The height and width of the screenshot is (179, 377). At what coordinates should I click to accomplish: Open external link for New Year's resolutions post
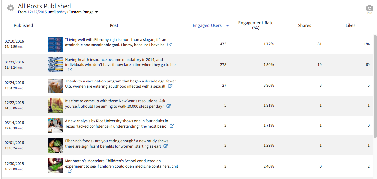pyautogui.click(x=169, y=106)
